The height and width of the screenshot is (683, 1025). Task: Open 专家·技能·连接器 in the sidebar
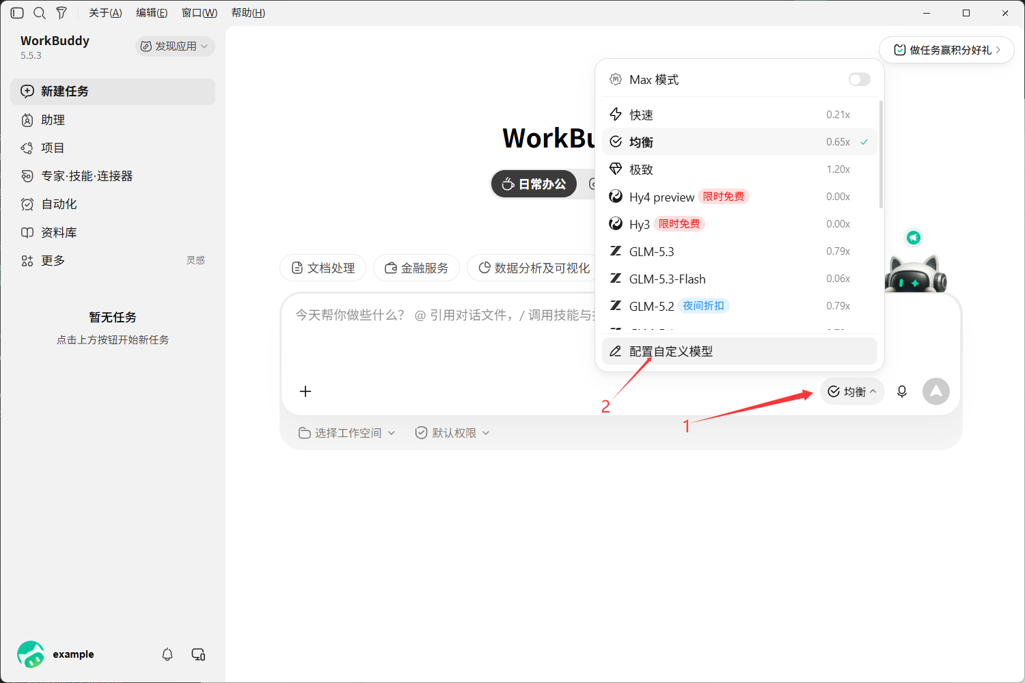[113, 176]
